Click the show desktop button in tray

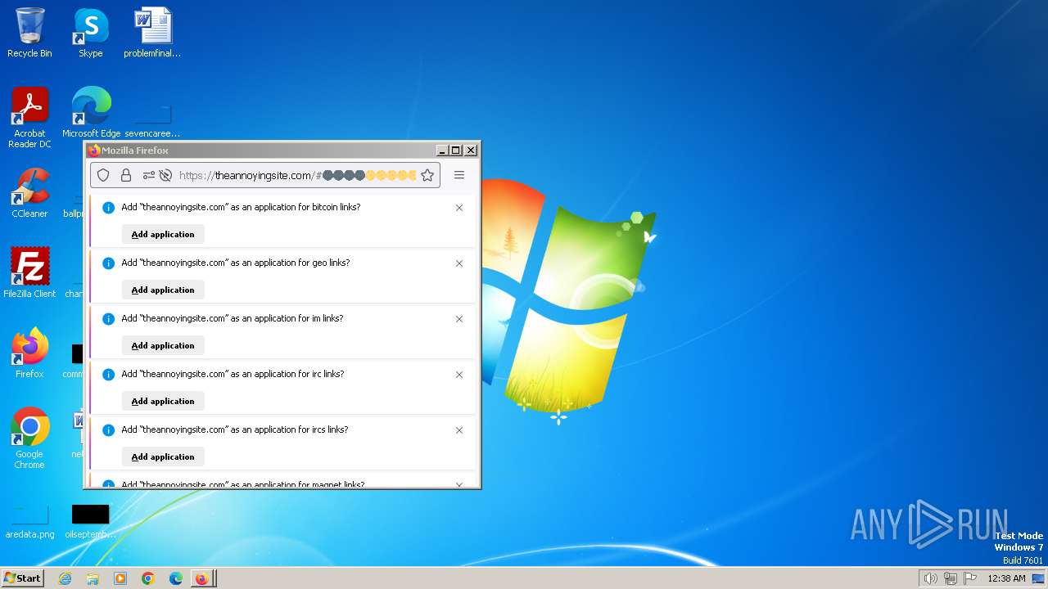pyautogui.click(x=1039, y=578)
